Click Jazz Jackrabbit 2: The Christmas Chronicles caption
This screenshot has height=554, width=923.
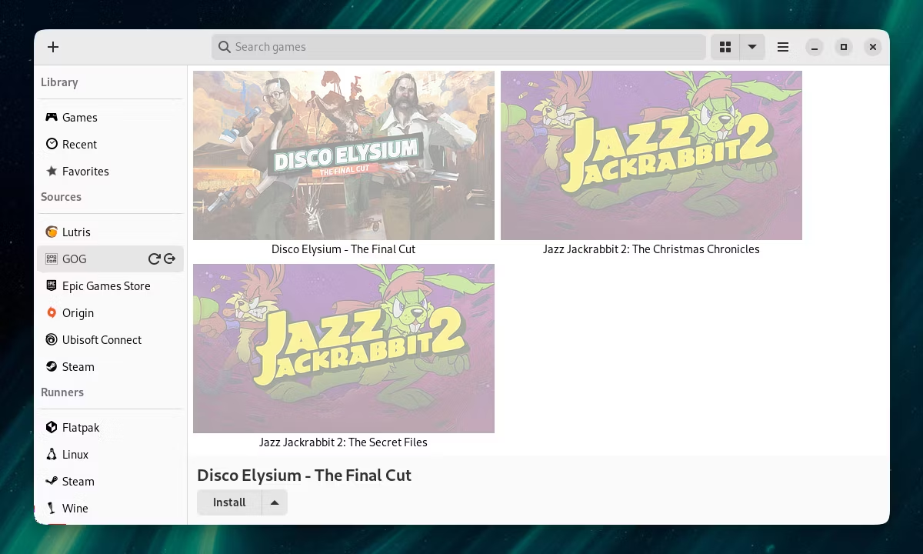651,249
